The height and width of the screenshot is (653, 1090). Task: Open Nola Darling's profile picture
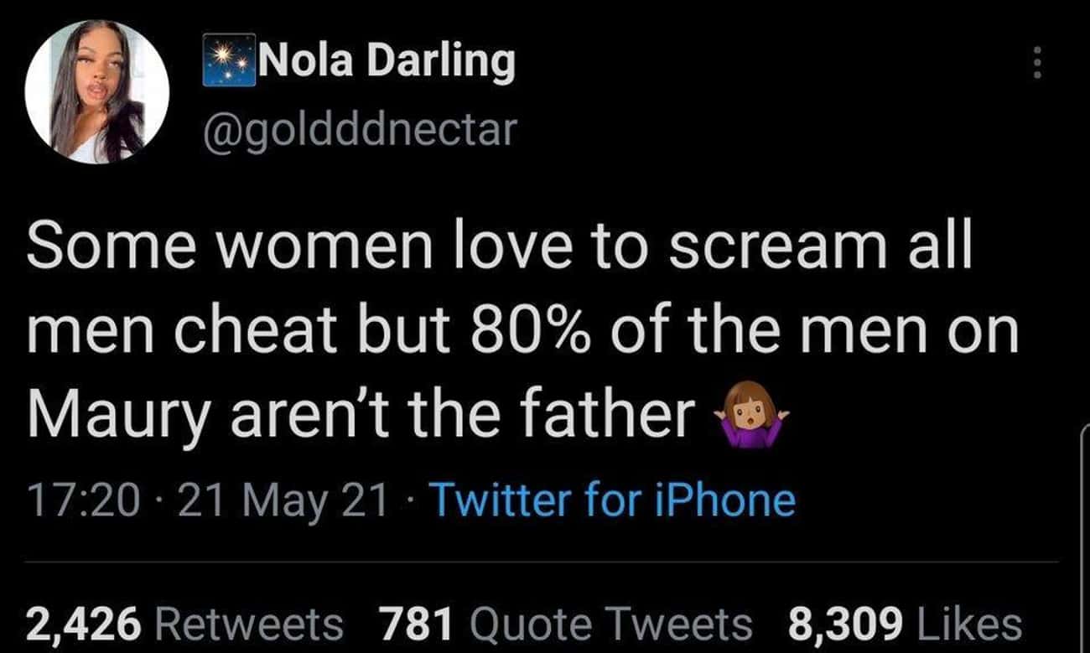pos(96,91)
